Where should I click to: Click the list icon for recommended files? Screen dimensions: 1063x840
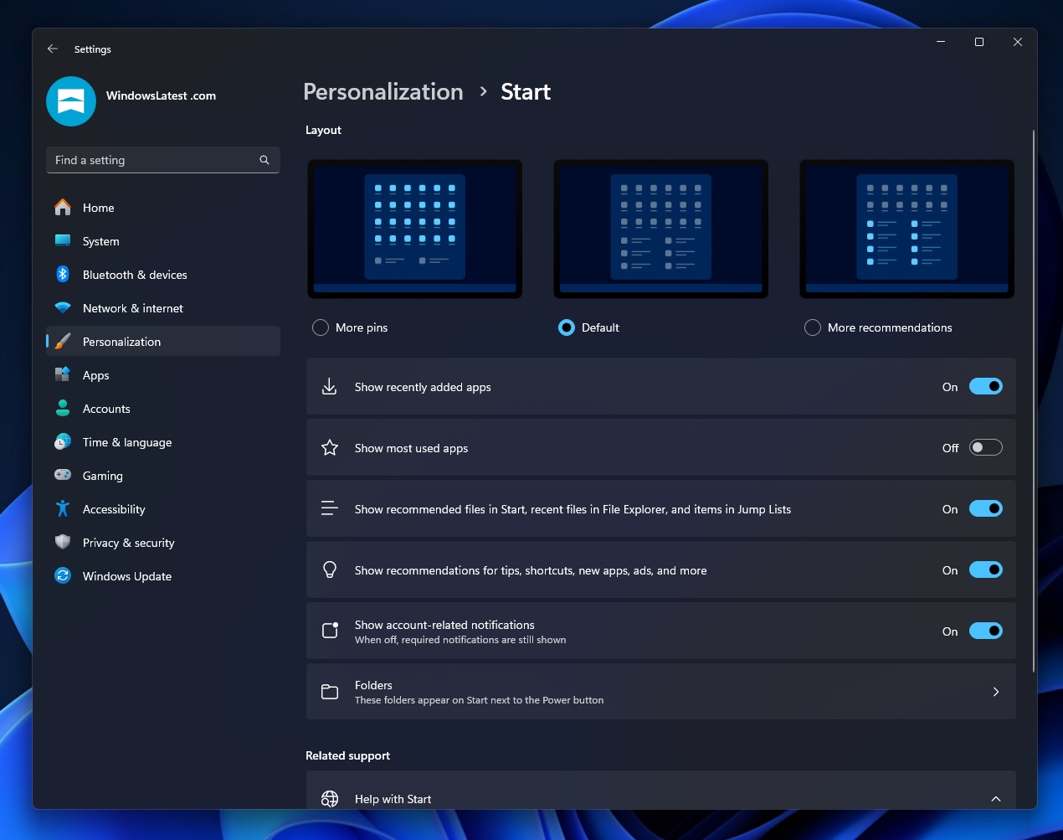[x=330, y=508]
